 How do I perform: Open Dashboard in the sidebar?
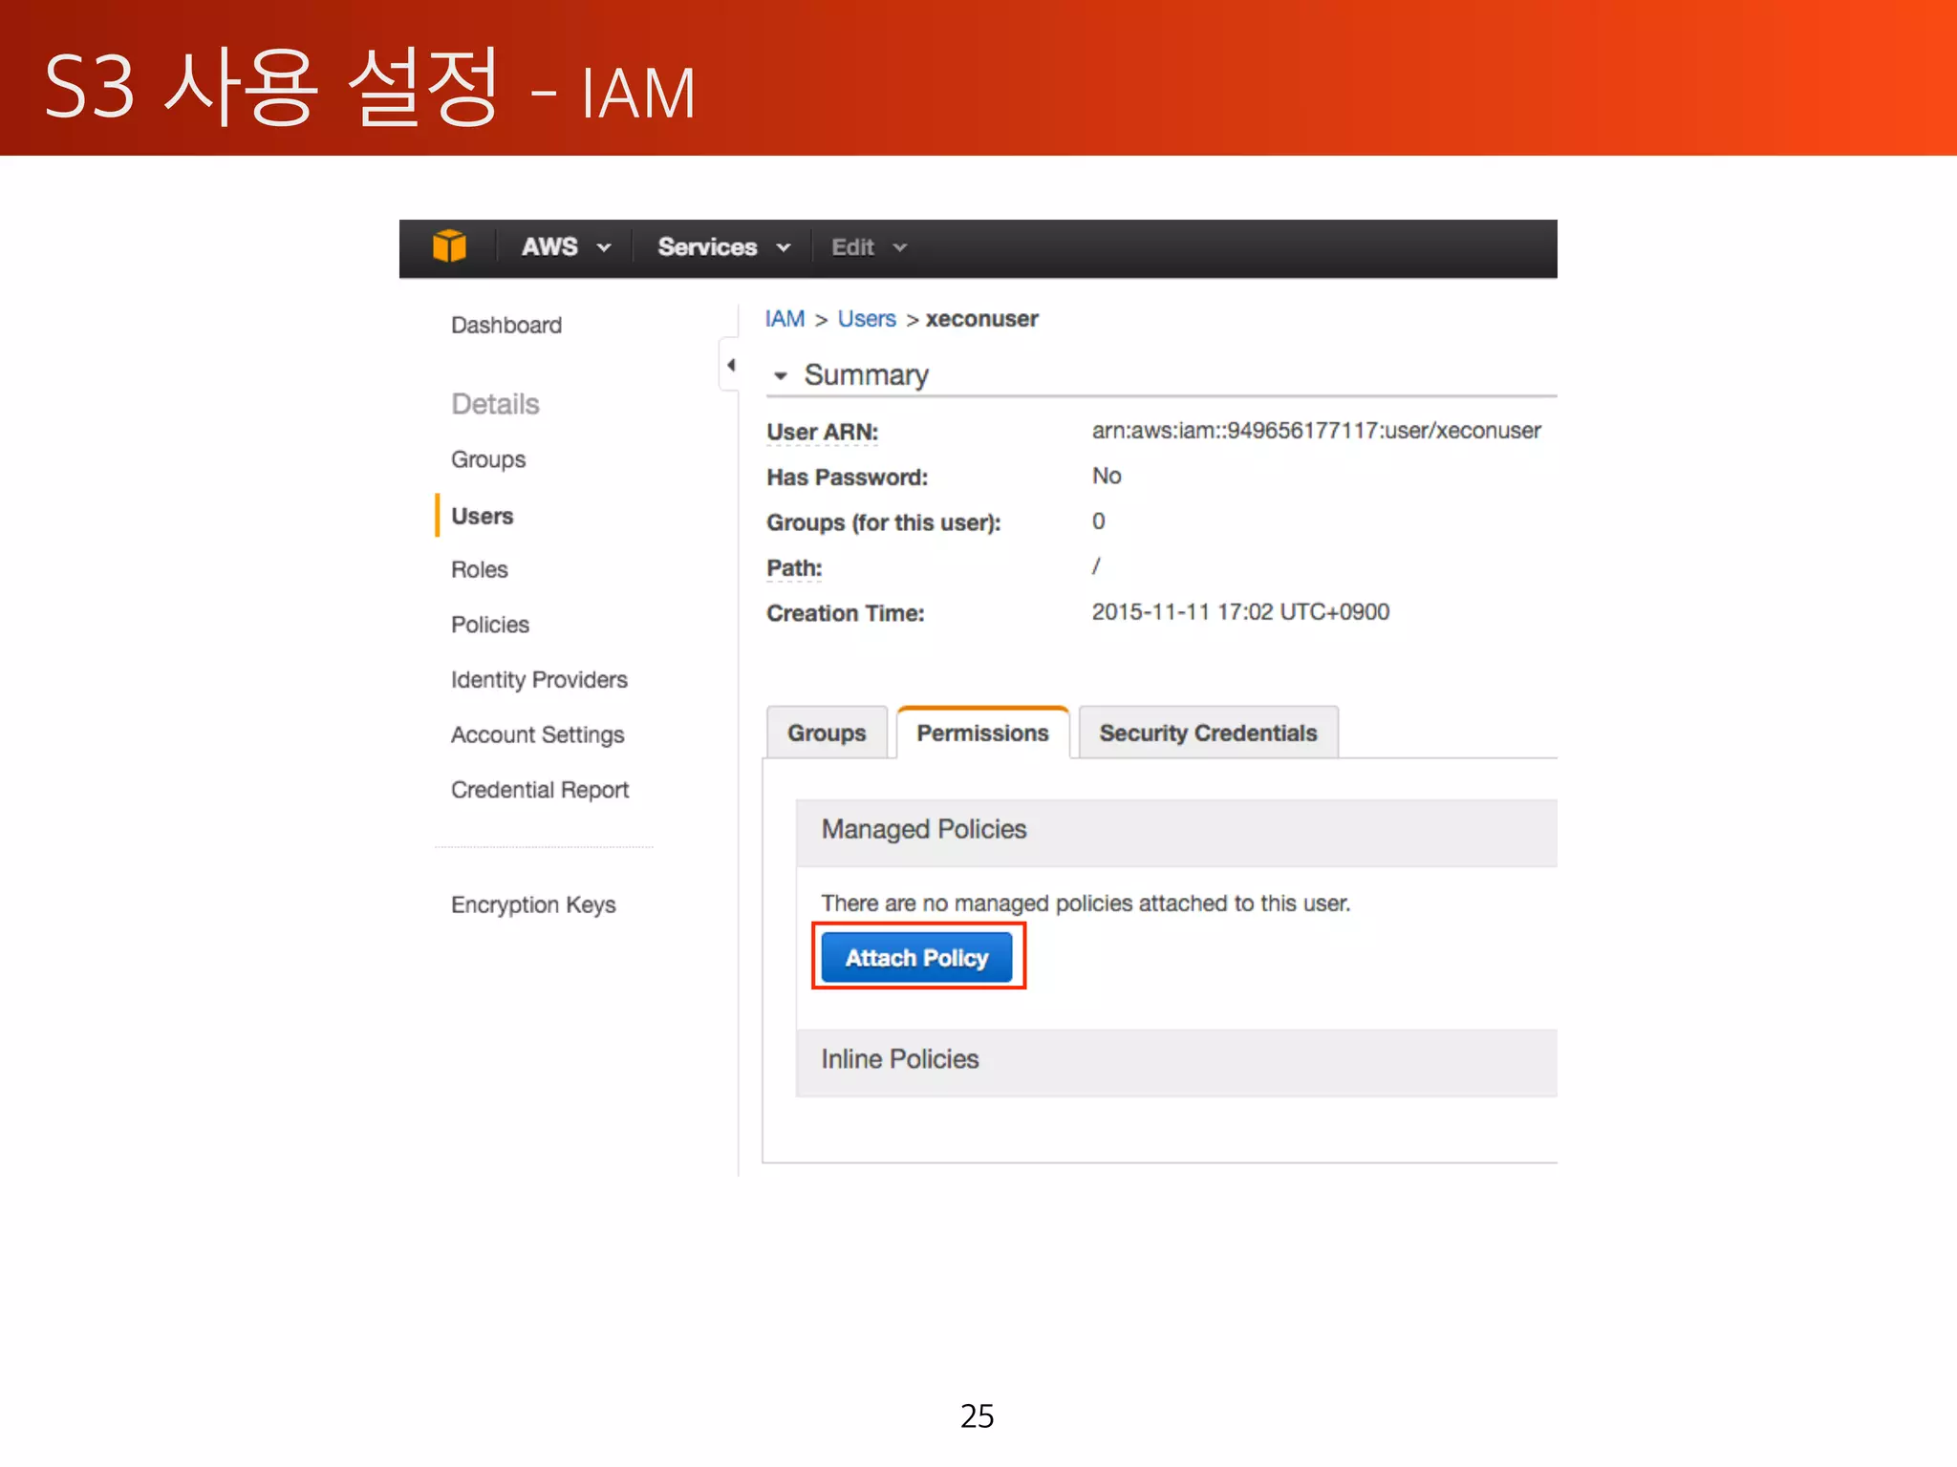coord(506,326)
